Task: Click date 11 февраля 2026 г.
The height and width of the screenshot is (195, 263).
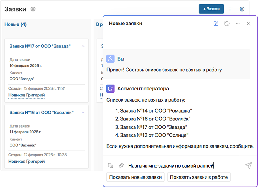Action: point(25,132)
